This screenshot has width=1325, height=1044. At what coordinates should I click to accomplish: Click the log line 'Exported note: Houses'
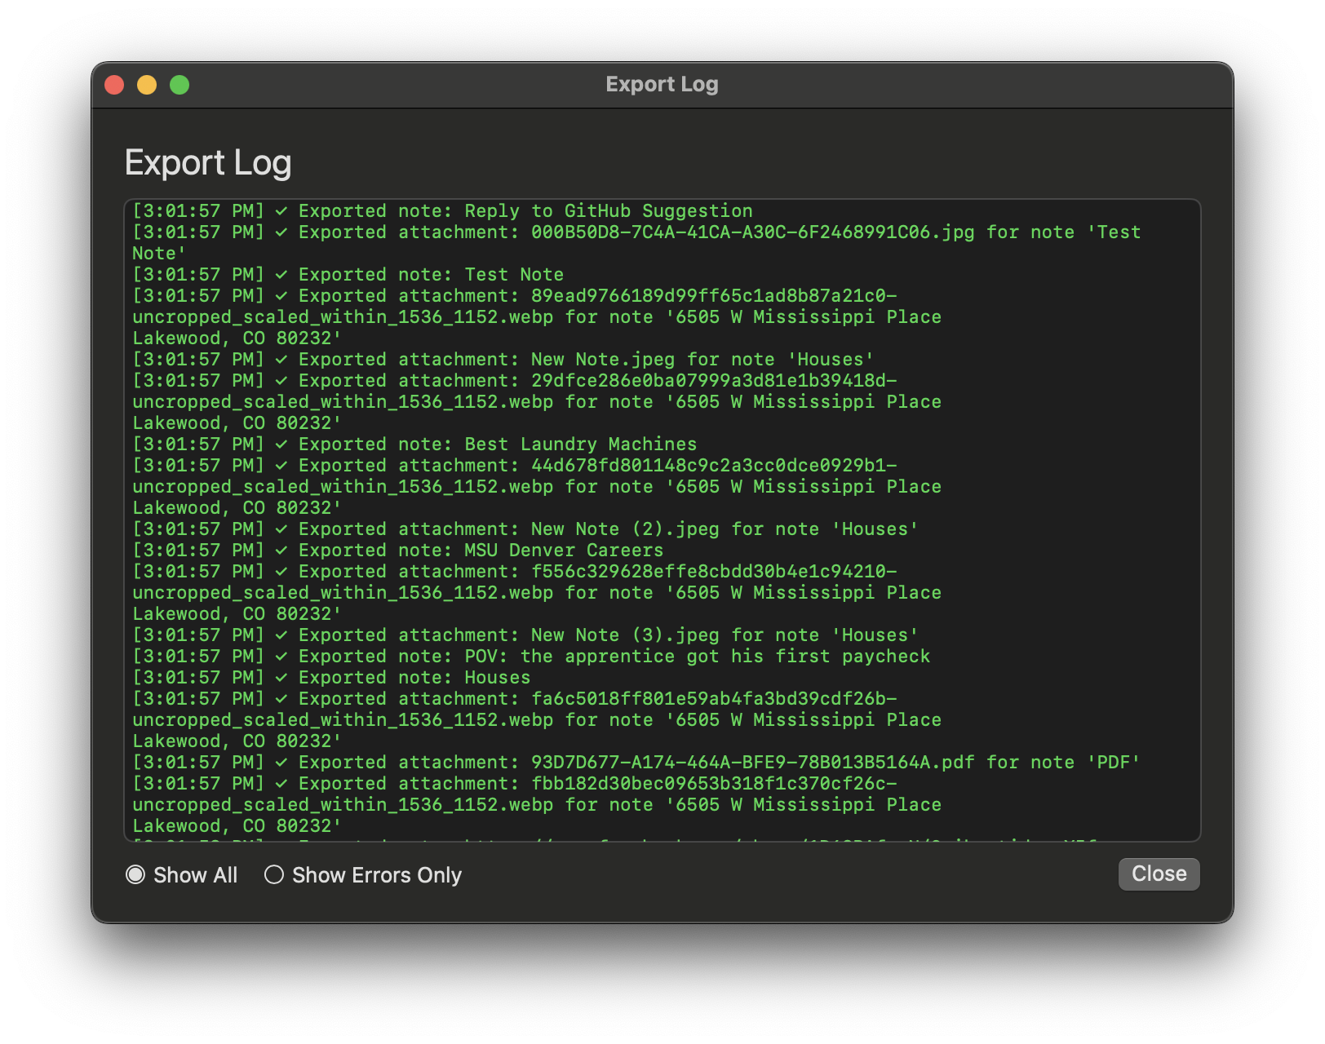click(332, 678)
